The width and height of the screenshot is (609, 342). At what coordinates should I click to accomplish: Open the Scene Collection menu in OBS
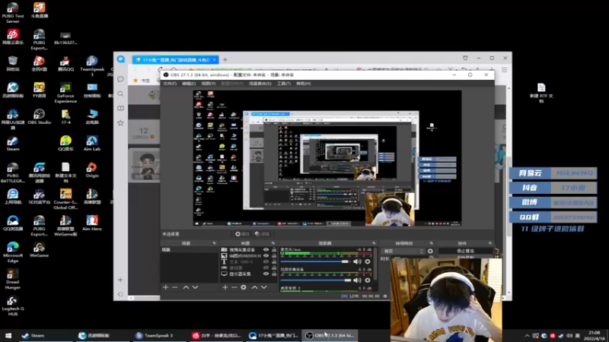click(260, 84)
